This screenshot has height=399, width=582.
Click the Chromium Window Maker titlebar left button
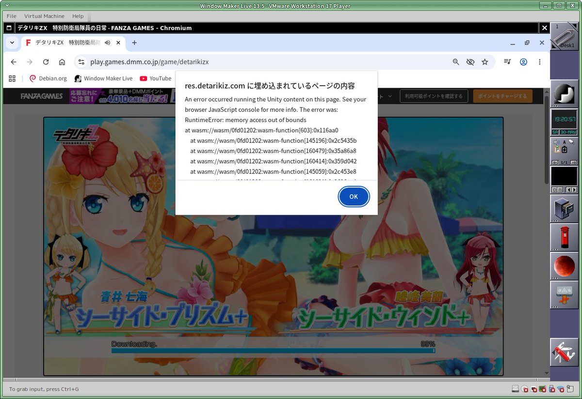tap(9, 28)
